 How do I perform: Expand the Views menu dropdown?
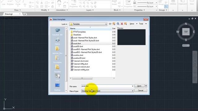coord(137,24)
